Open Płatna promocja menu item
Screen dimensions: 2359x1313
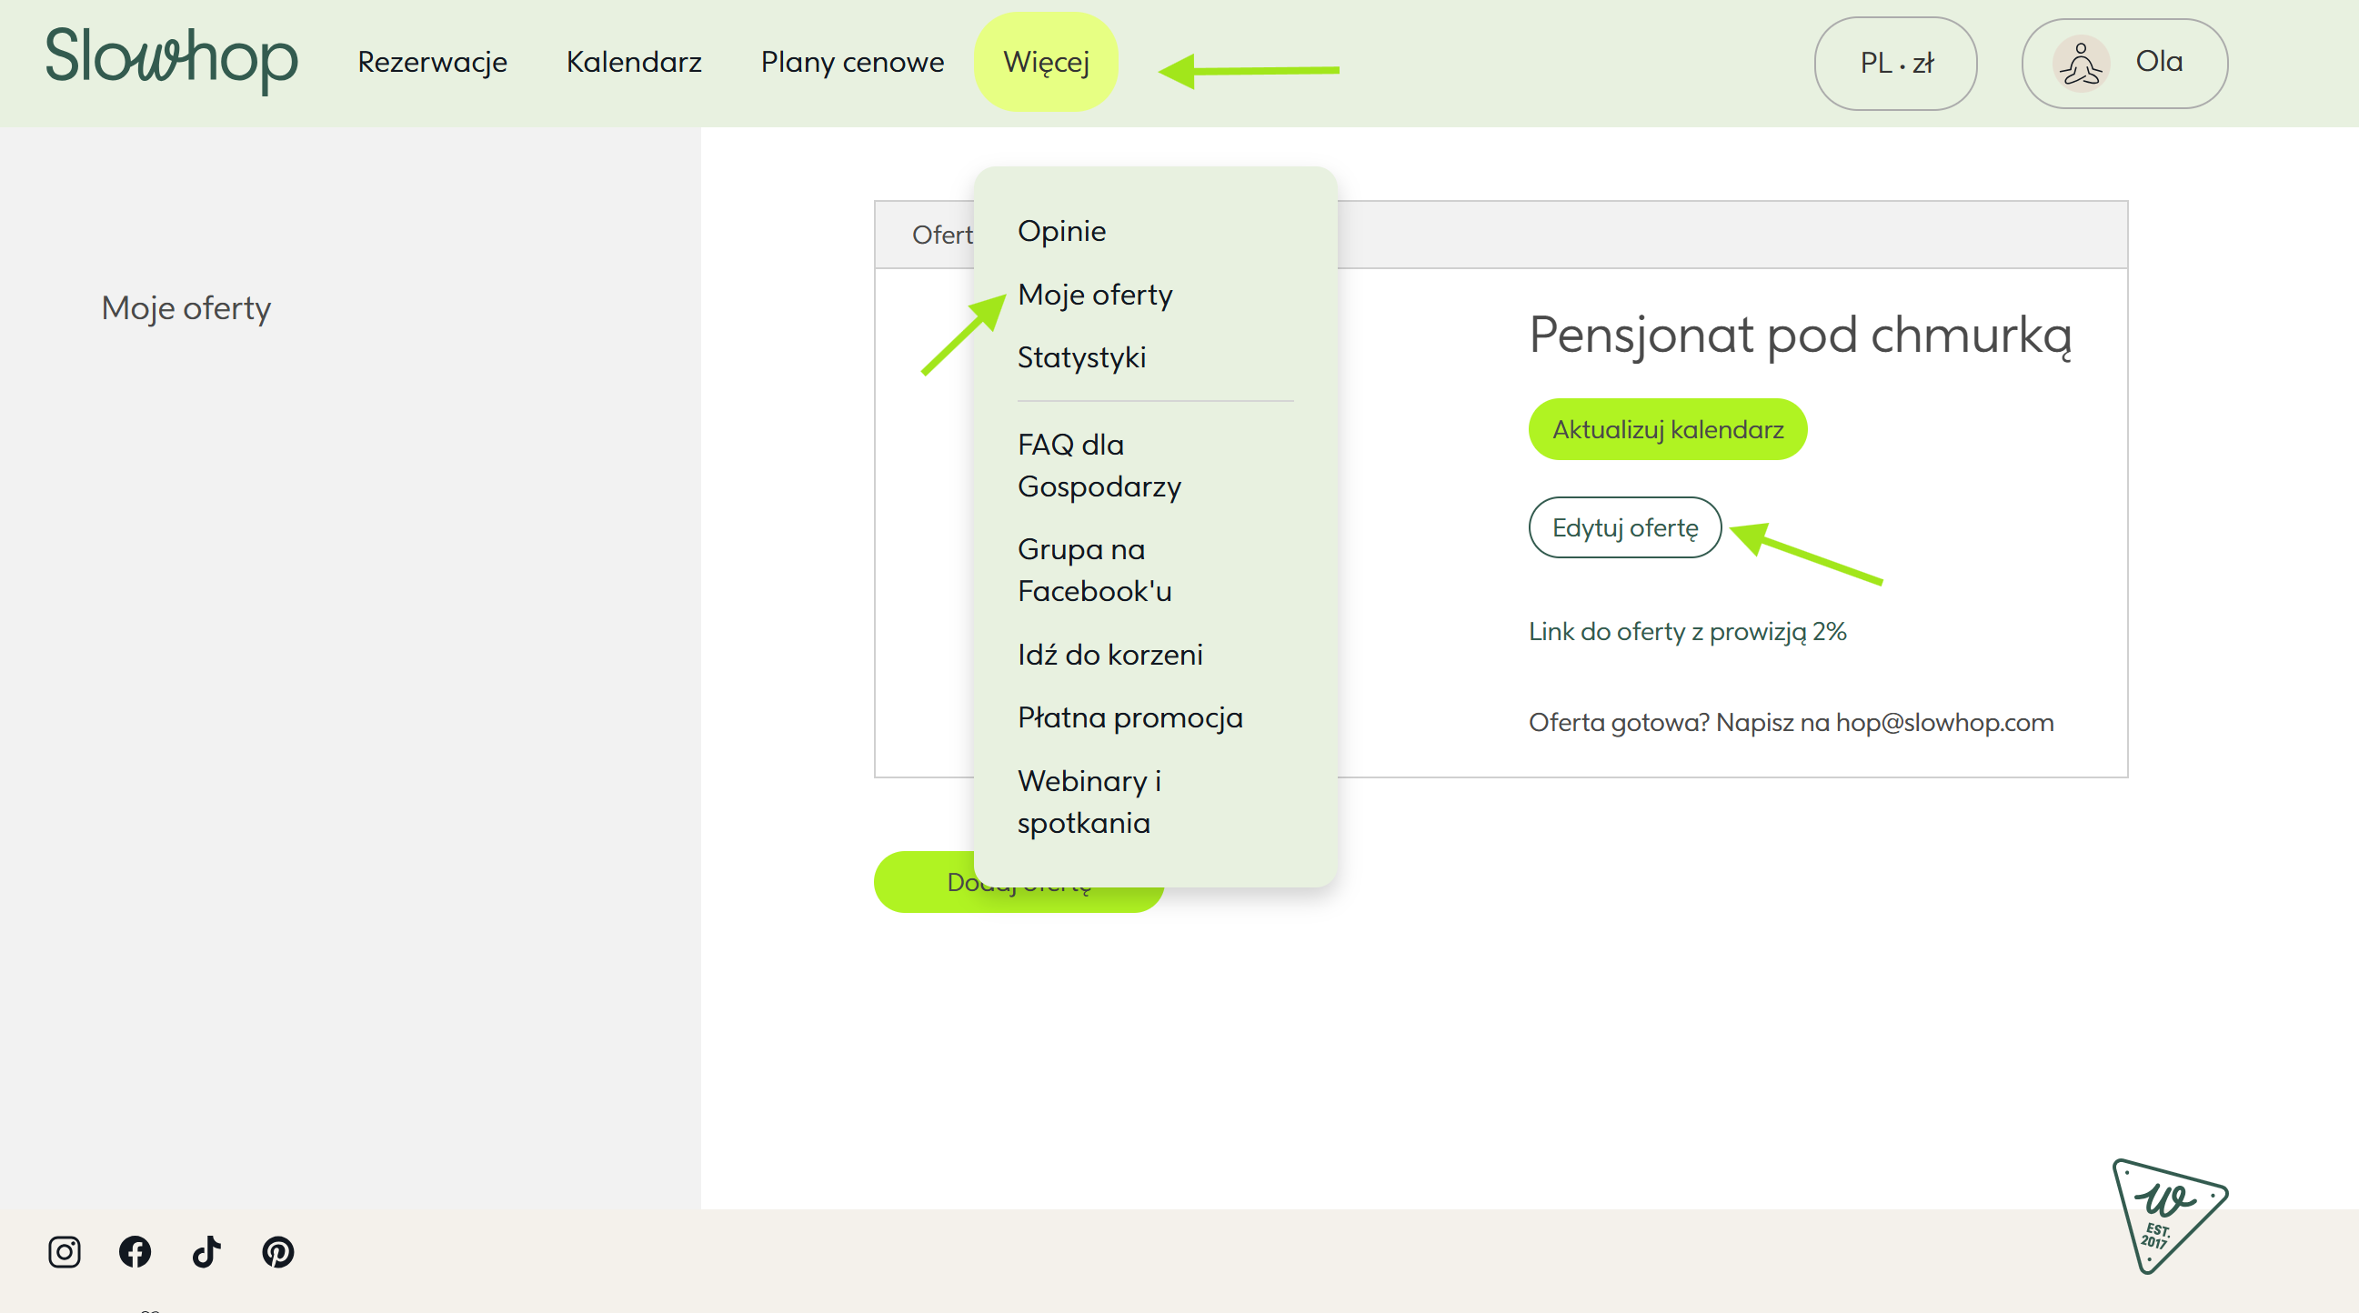(1129, 717)
